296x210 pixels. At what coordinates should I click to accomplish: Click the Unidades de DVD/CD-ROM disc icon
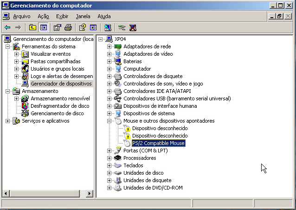[x=118, y=188]
